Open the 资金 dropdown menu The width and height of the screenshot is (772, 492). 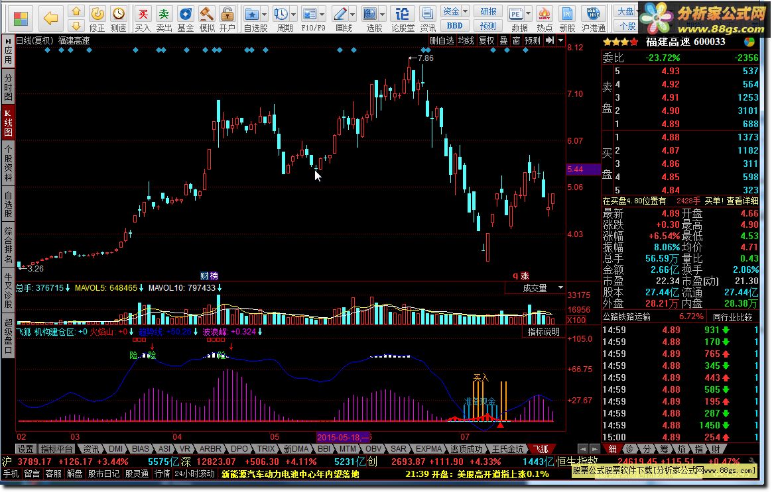pos(454,11)
